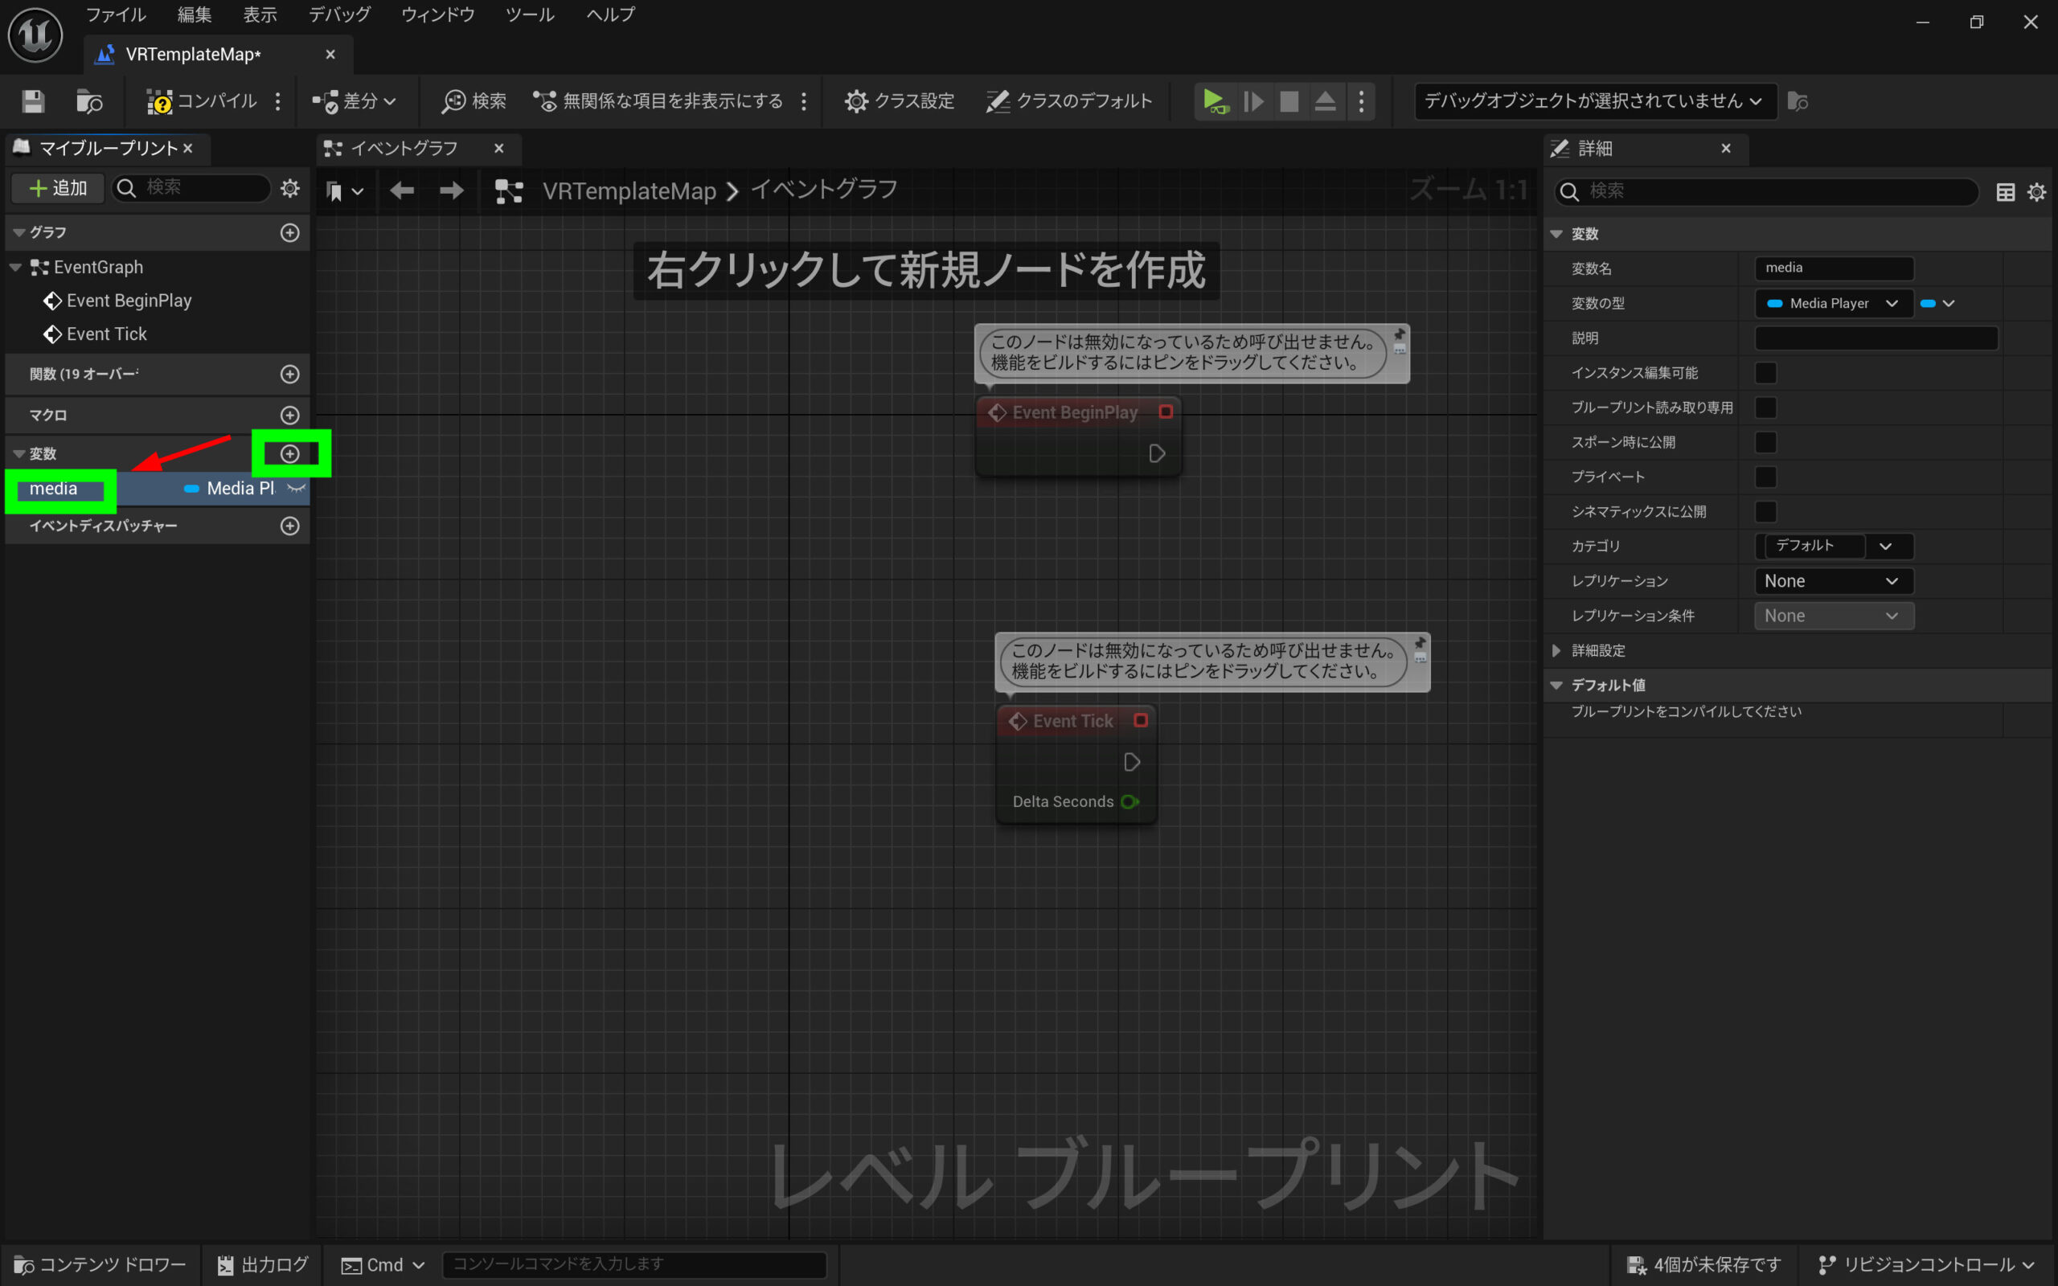Click the Save floppy disk icon
This screenshot has width=2058, height=1286.
point(33,101)
